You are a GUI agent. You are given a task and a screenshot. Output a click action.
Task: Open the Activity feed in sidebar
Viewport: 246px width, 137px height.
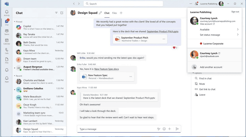pyautogui.click(x=6, y=13)
